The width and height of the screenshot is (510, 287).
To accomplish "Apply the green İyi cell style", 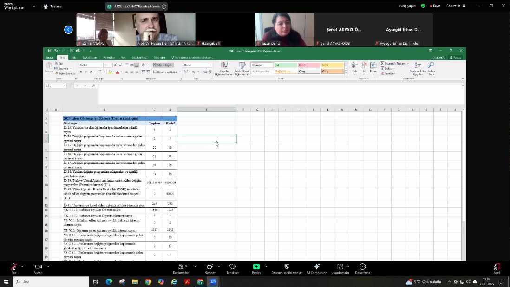I will point(286,65).
